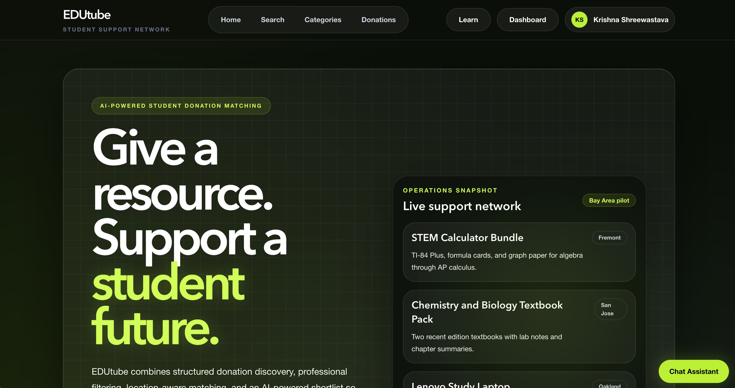Click the EDUtube logo
The height and width of the screenshot is (388, 735).
coord(87,15)
